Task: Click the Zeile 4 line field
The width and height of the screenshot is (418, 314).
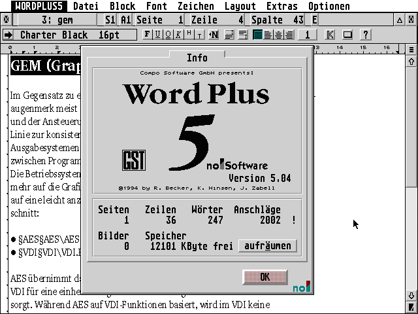Action: tap(217, 20)
